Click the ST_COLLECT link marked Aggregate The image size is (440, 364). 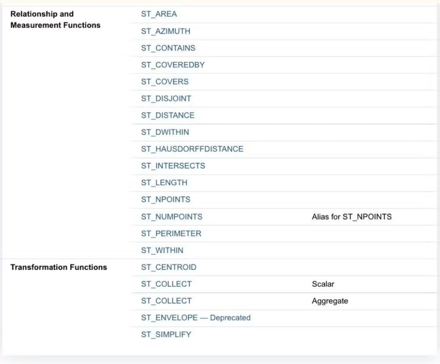pos(166,301)
